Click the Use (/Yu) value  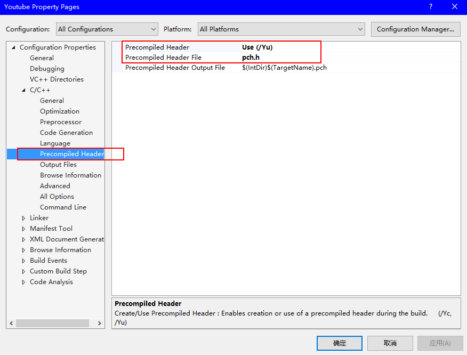(x=257, y=47)
